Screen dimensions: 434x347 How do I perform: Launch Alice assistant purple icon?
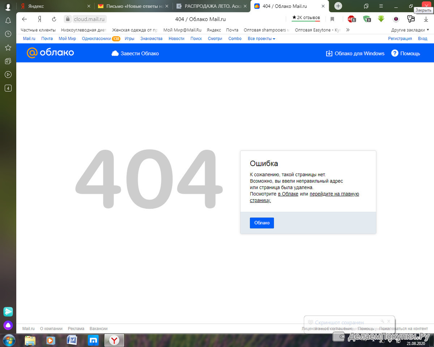tap(8, 325)
